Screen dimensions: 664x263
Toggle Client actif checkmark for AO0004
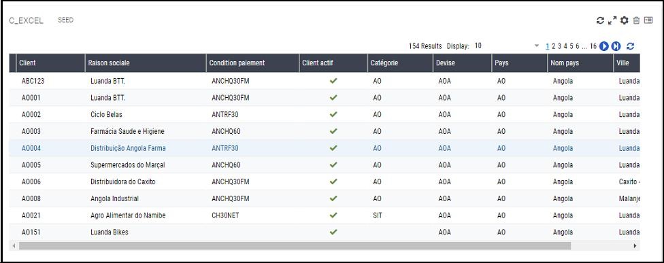(x=333, y=148)
